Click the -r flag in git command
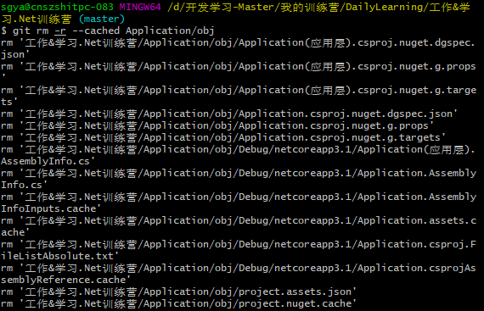This screenshot has width=484, height=311. 60,31
